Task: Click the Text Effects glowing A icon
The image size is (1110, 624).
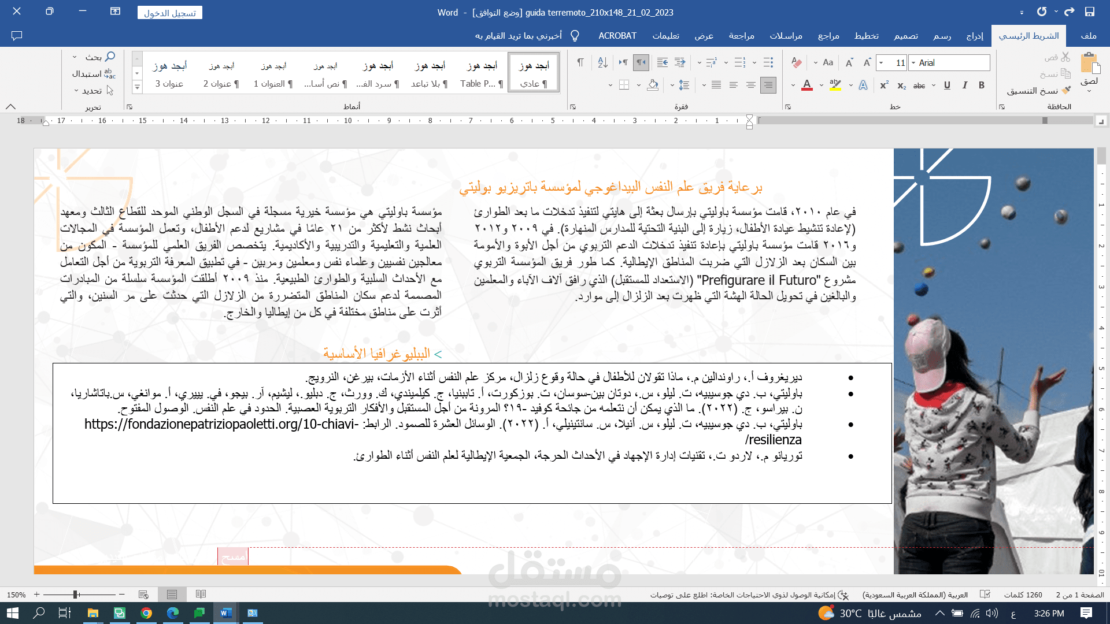Action: [863, 85]
